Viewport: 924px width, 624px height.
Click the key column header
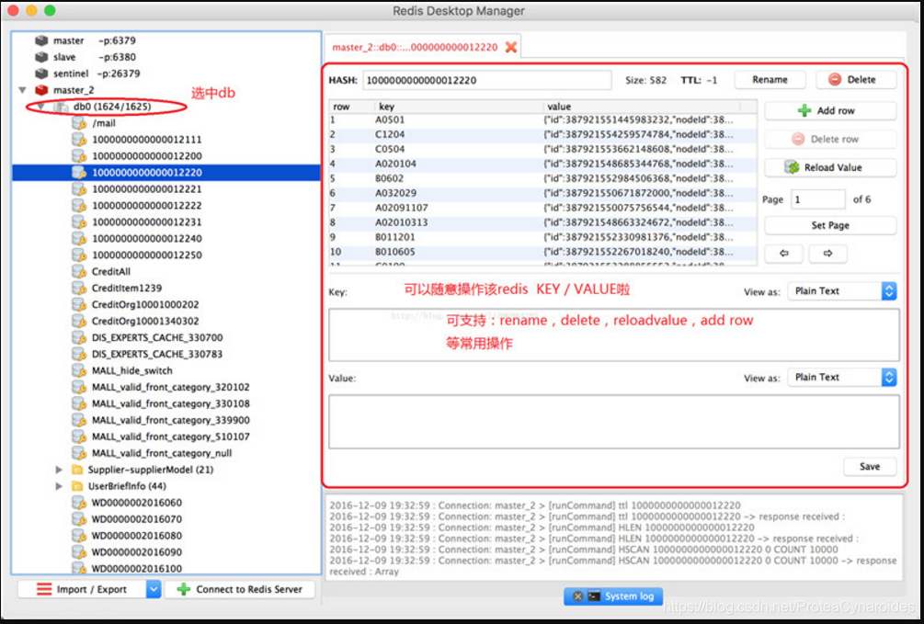pyautogui.click(x=459, y=107)
